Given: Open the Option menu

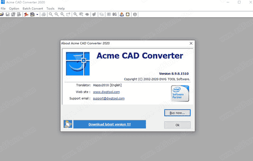Looking at the screenshot, I should [x=14, y=9].
